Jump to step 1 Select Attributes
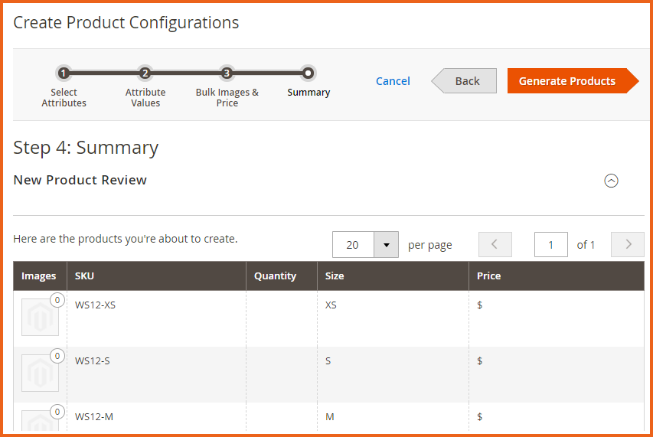 64,73
